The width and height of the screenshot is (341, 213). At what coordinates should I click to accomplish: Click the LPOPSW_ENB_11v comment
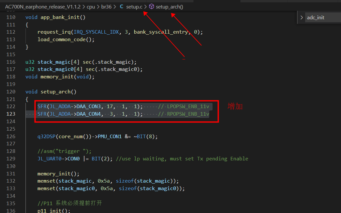tap(184, 106)
